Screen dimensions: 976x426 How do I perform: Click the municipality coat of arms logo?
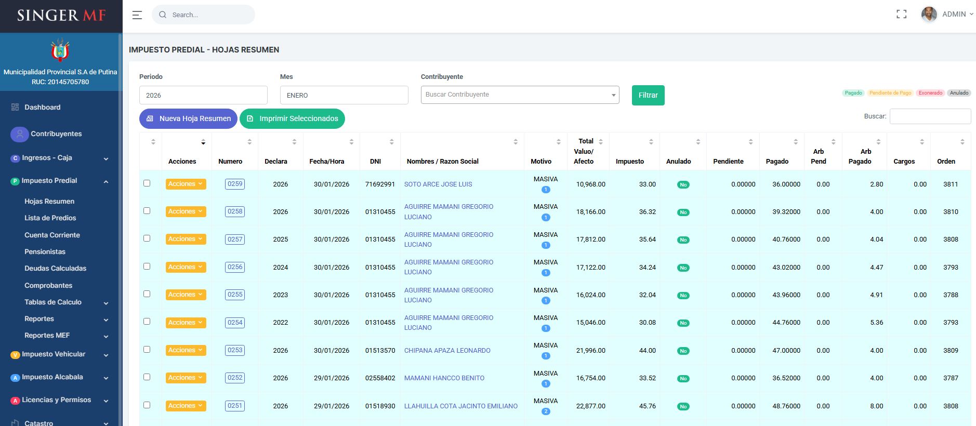[60, 50]
